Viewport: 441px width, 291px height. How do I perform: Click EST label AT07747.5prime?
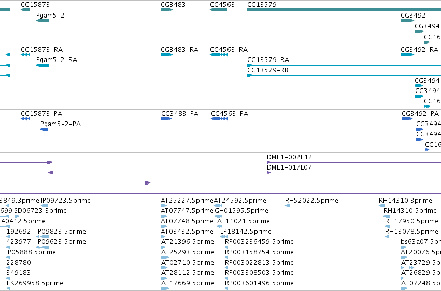coord(187,211)
